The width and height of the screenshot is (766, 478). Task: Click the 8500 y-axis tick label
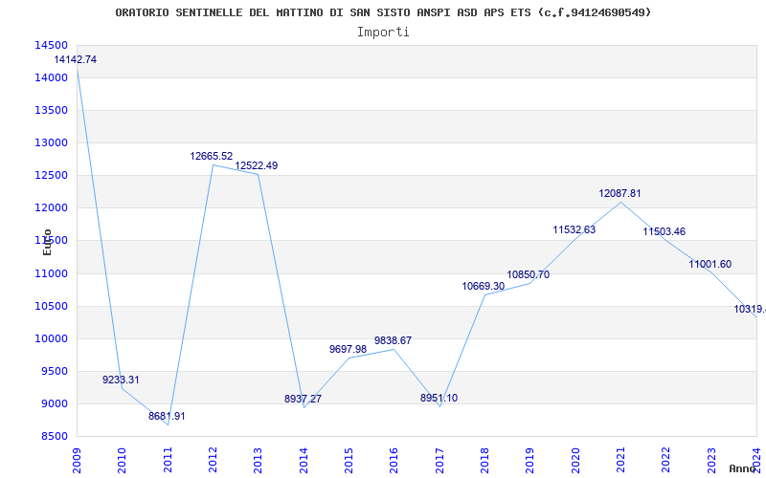point(54,437)
